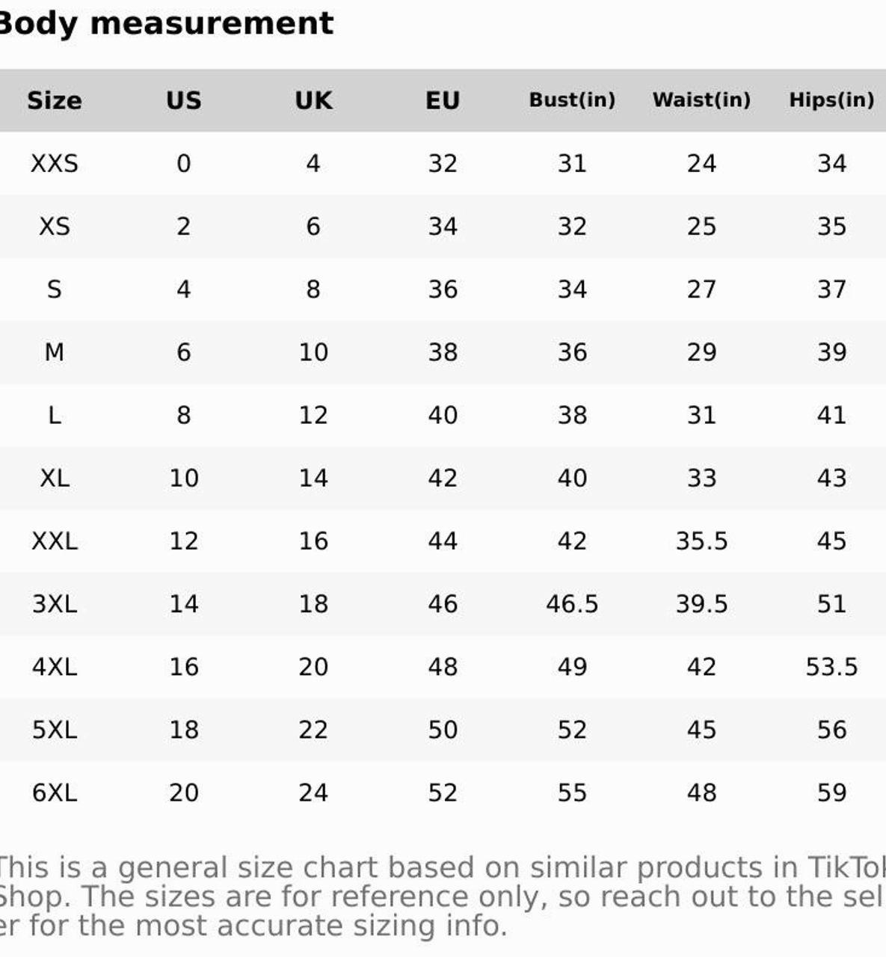The height and width of the screenshot is (957, 886).
Task: Click the 53.5 hips value for 4XL
Action: click(831, 666)
